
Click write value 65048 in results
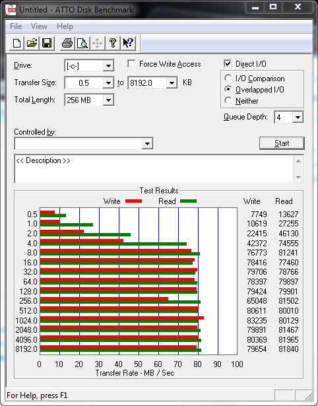click(257, 301)
